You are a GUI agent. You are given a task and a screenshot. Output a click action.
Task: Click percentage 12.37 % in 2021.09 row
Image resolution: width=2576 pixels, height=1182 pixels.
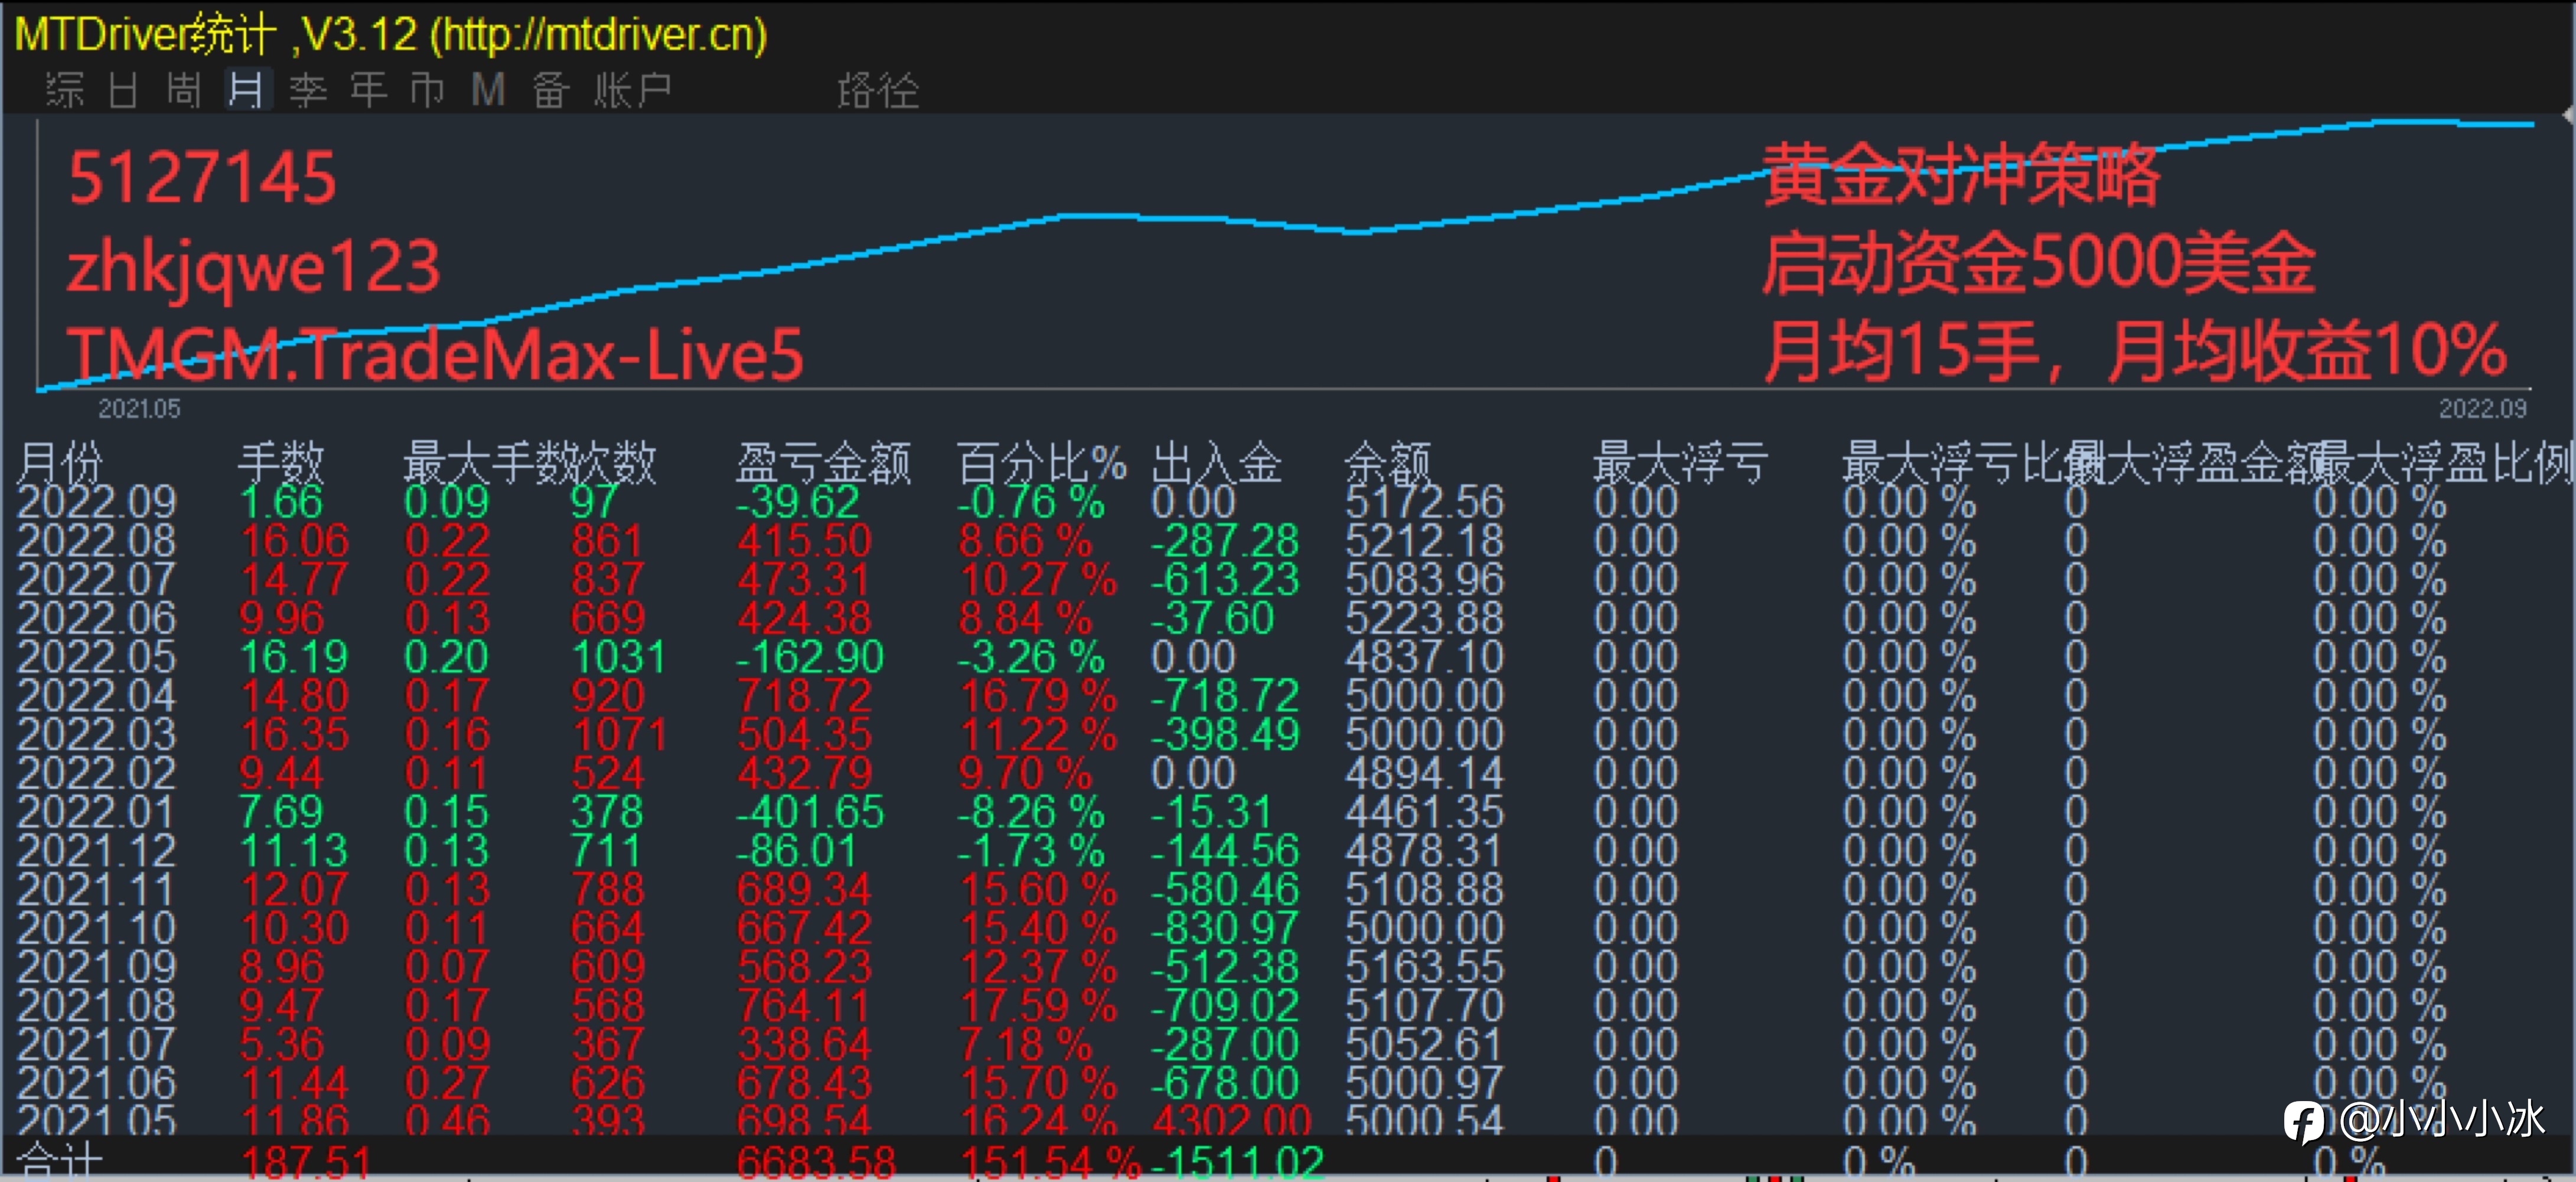[1038, 967]
